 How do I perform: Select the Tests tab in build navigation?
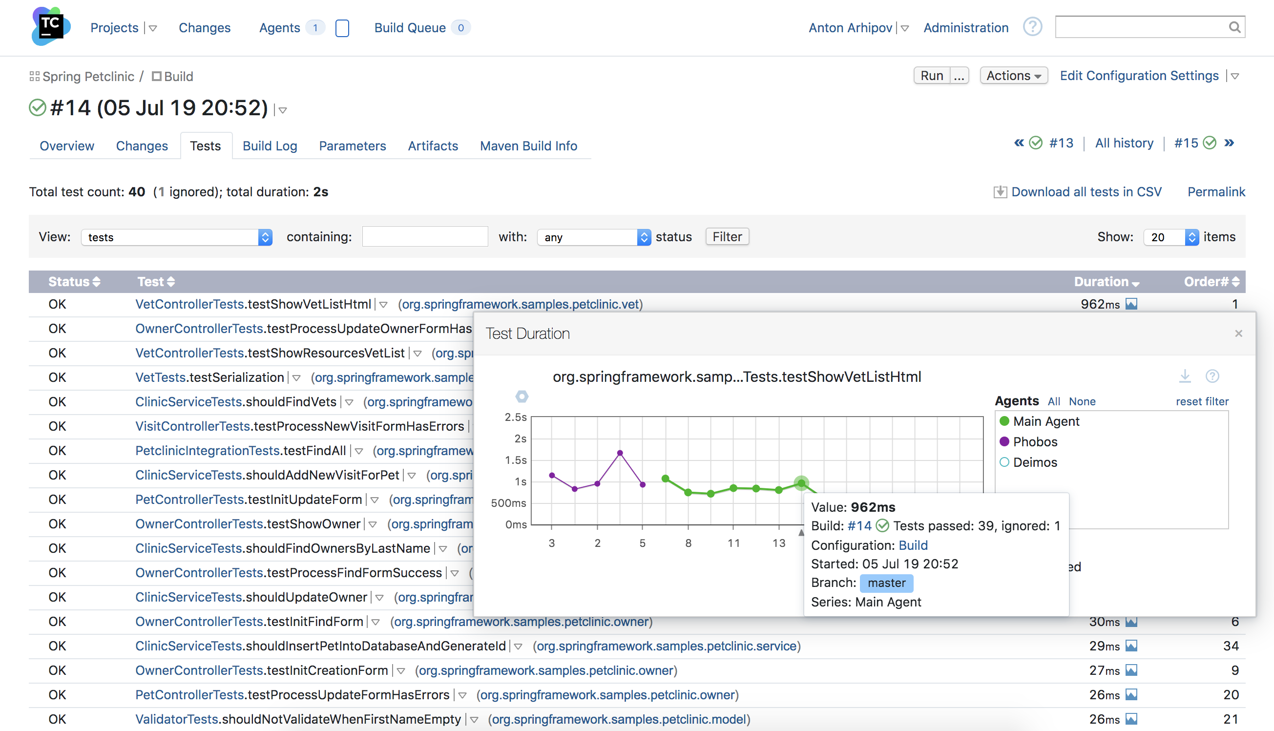206,146
